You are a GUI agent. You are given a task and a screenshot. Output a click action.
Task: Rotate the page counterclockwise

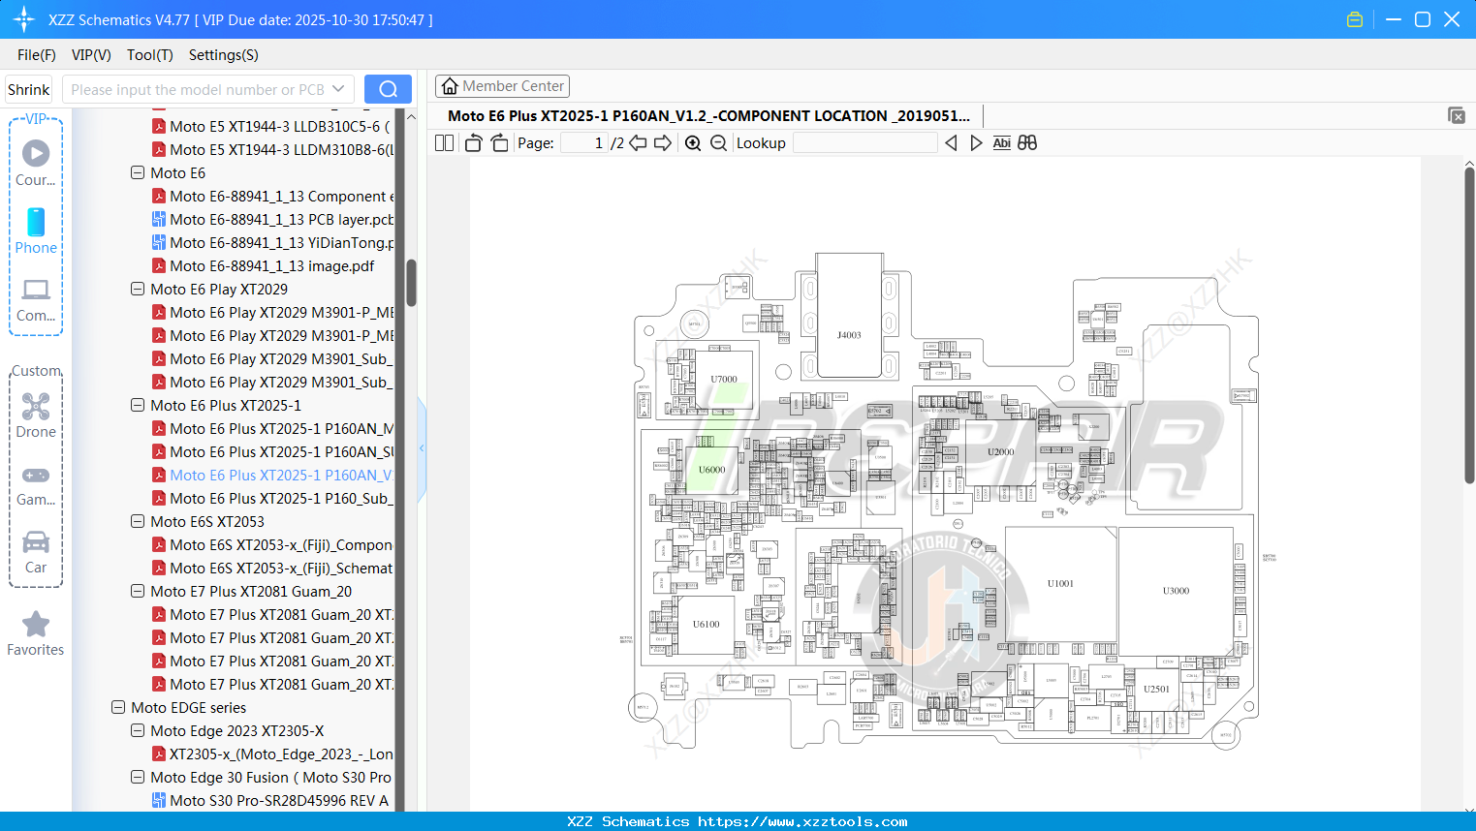473,143
